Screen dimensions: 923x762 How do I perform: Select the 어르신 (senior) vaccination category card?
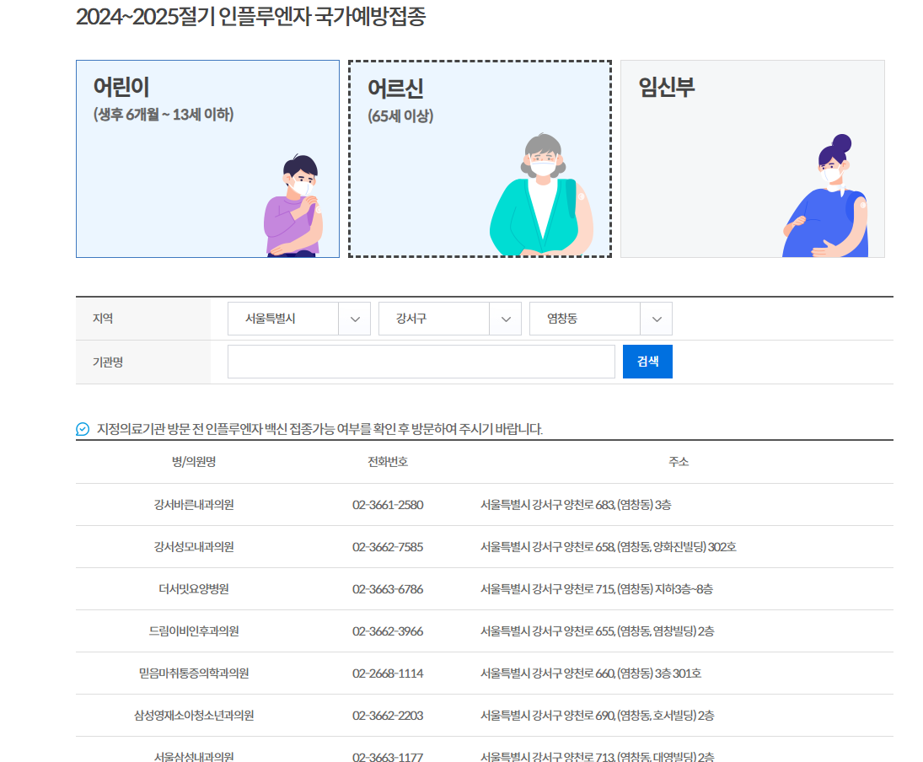[480, 158]
